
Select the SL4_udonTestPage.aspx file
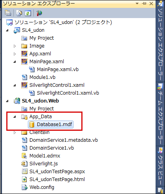[57, 172]
